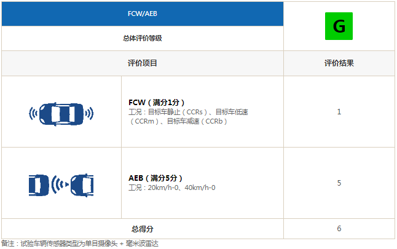Click the right radar waves beside FCW car

[x=88, y=113]
